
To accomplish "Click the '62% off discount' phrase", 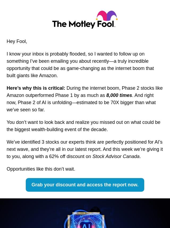I will (x=67, y=156).
